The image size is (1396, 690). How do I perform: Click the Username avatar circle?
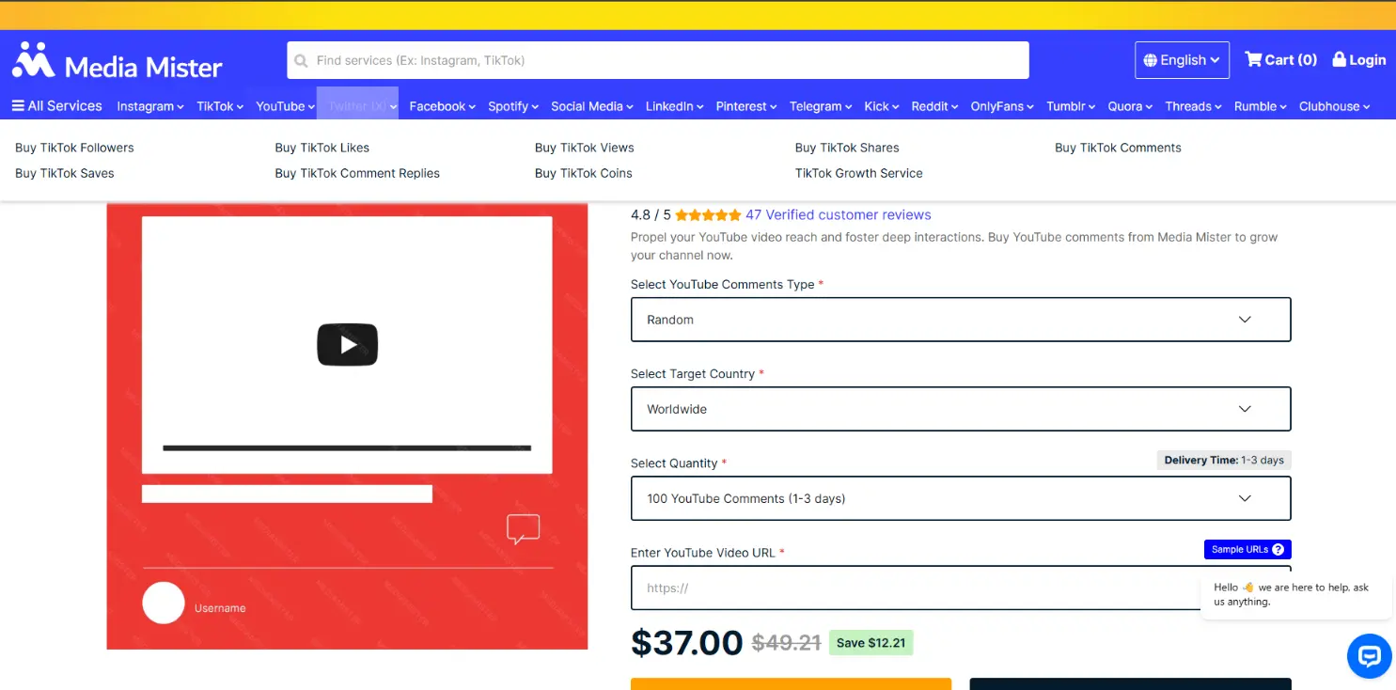click(x=163, y=603)
